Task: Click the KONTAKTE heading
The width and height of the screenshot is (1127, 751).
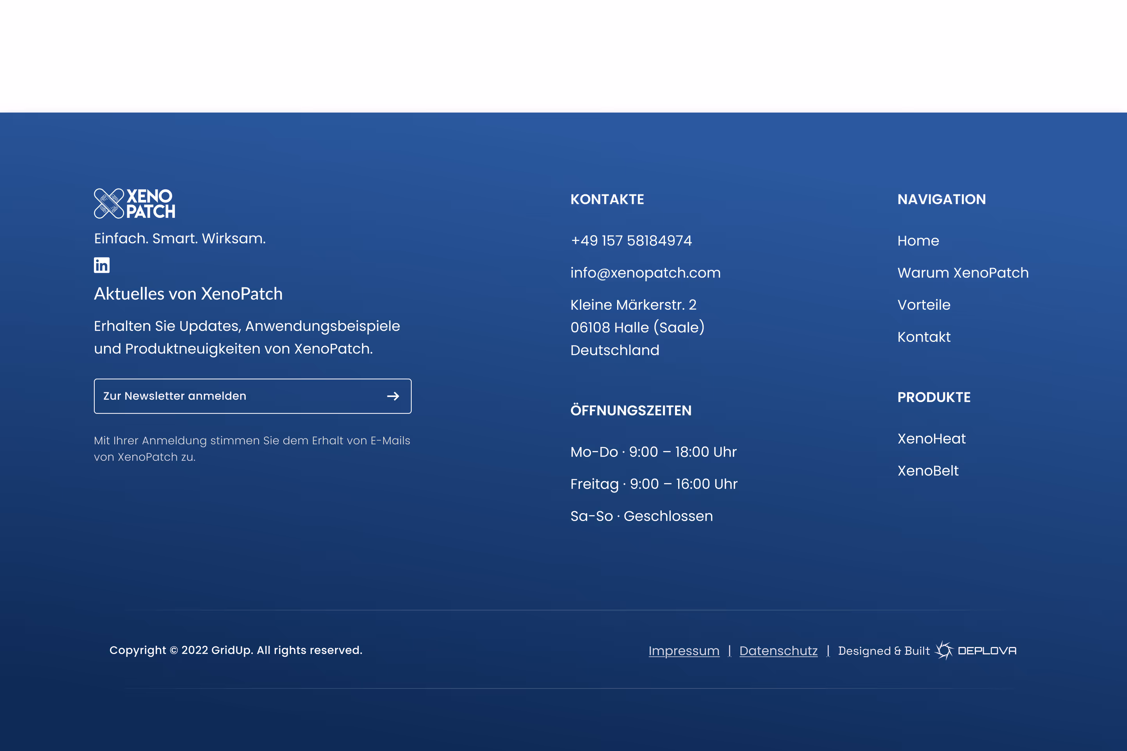Action: 607,199
